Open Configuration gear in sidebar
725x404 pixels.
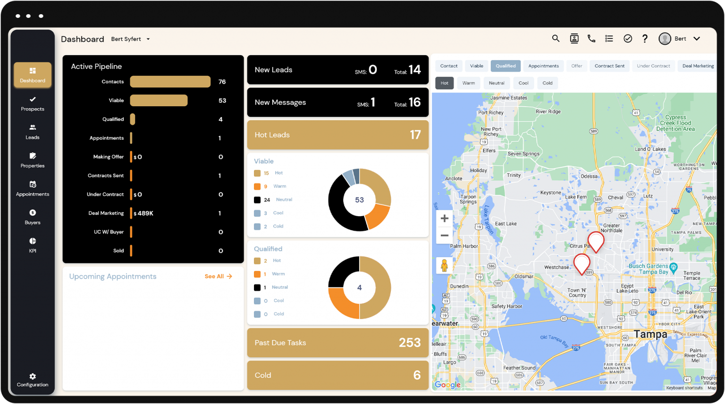[x=33, y=380]
